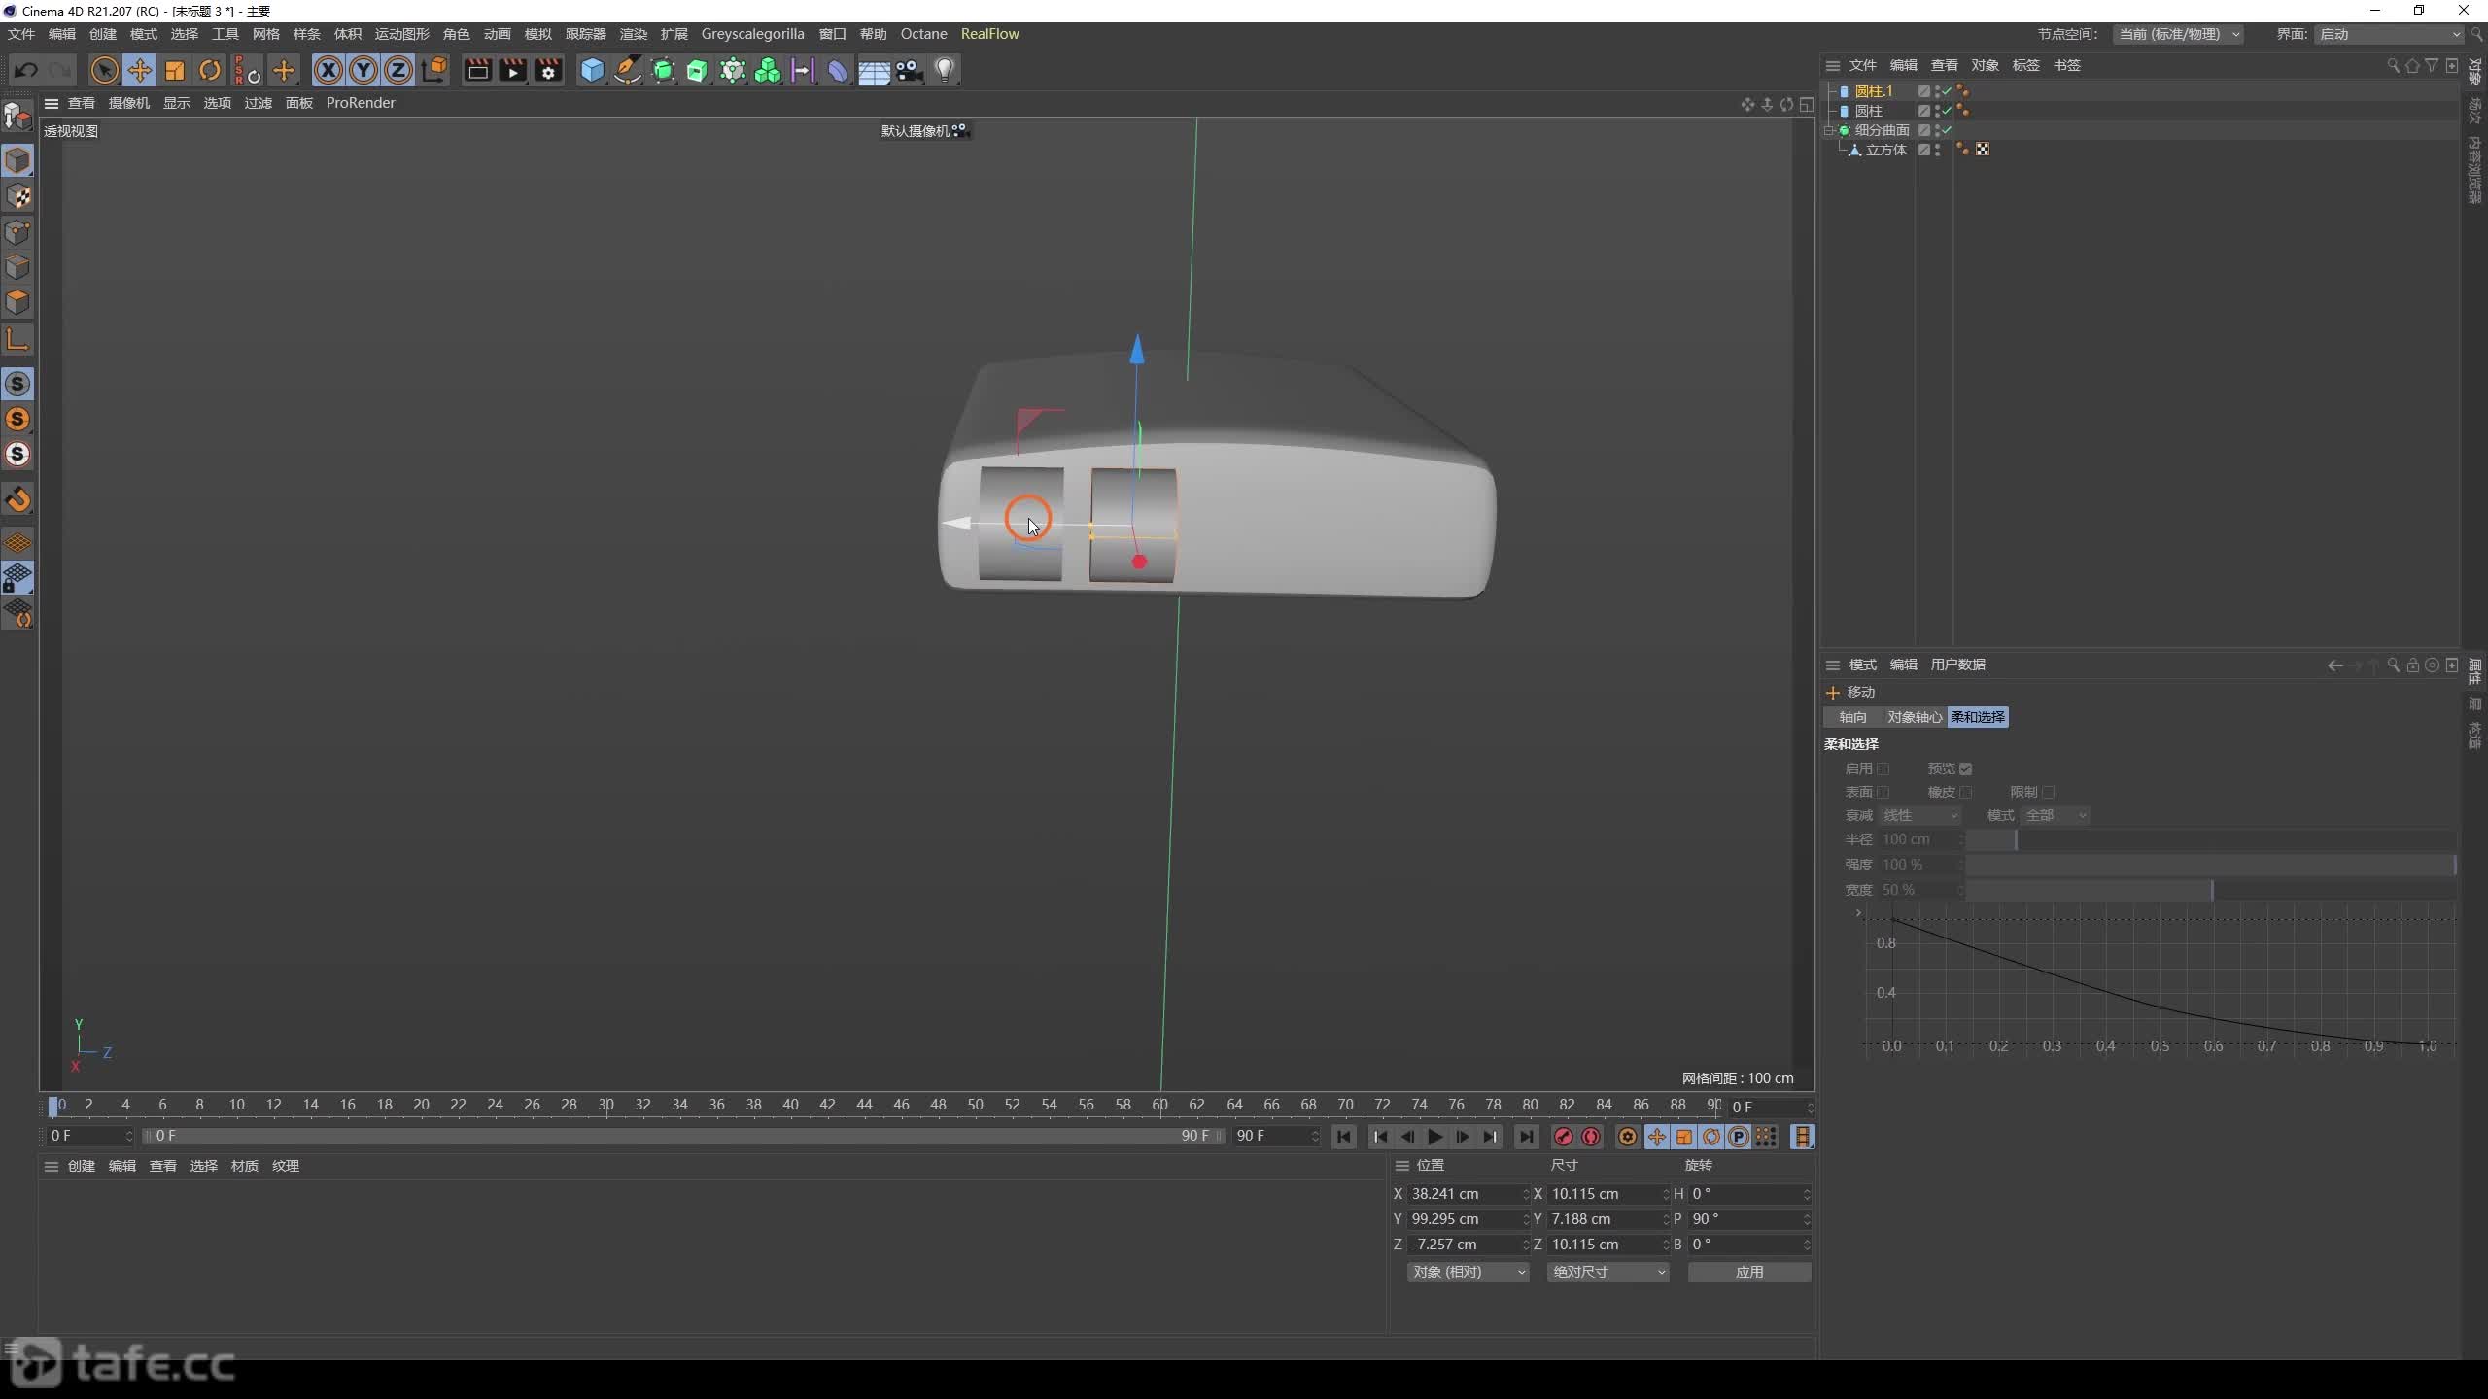Toggle the coordinate system icon

pyautogui.click(x=434, y=70)
